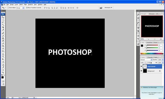Select the Zoom tool

(x=3, y=72)
